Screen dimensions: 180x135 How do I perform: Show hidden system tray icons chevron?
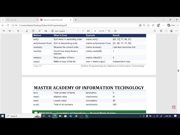pos(140,116)
